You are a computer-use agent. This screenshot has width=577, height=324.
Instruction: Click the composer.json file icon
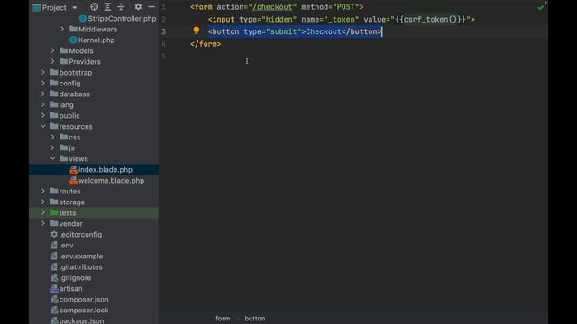(x=54, y=300)
